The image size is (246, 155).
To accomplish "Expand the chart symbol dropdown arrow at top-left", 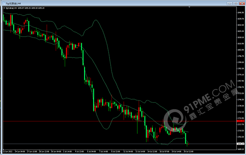I will (x=4, y=8).
